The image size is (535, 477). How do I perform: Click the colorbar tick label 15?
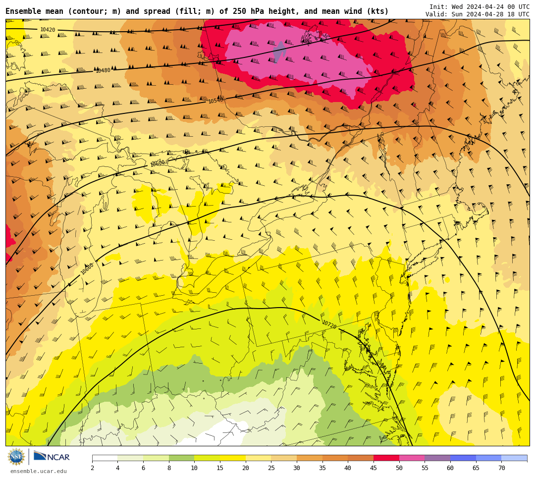(220, 468)
